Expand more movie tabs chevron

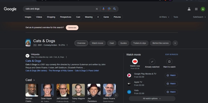click(175, 43)
